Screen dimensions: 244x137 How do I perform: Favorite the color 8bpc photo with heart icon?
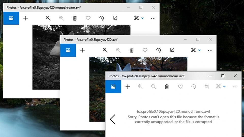pyautogui.click(x=145, y=50)
